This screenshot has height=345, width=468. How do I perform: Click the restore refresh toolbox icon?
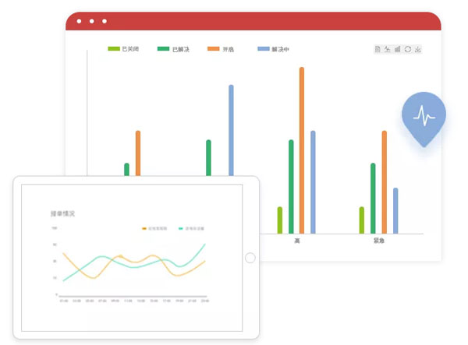coord(408,50)
